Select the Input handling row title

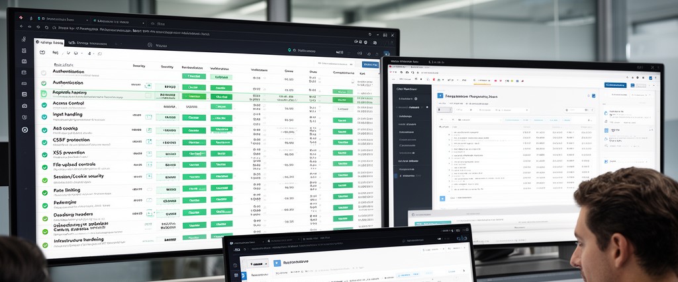click(68, 115)
